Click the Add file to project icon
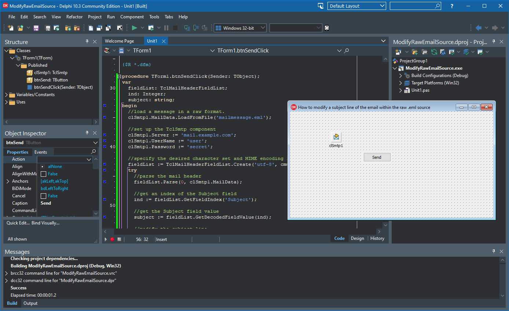Viewport: 509px width, 311px height. click(x=68, y=28)
